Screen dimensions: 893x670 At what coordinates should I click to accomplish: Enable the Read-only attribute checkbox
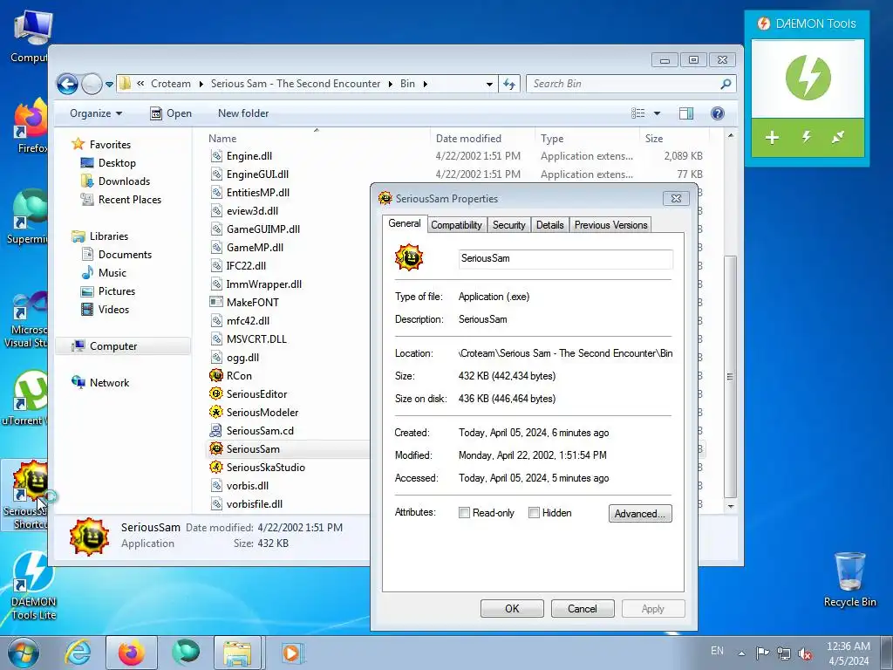tap(464, 513)
